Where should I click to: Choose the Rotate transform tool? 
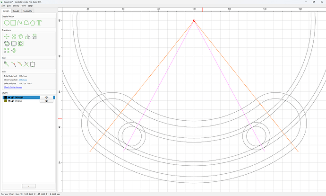click(x=21, y=36)
